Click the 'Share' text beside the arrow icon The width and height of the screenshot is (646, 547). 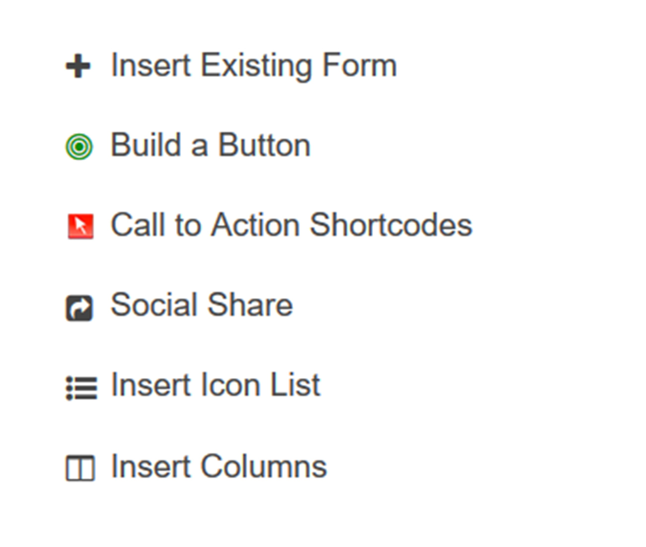point(250,305)
